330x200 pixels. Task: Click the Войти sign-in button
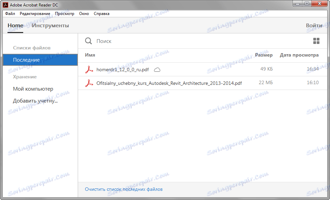(x=314, y=26)
